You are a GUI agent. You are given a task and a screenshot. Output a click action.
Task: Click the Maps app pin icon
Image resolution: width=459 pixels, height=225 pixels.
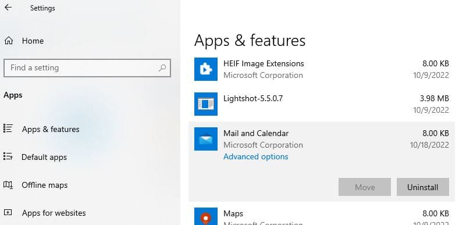[x=206, y=216]
